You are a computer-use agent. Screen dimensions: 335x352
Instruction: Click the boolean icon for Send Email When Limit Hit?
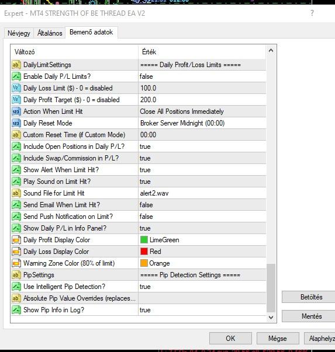click(x=16, y=205)
